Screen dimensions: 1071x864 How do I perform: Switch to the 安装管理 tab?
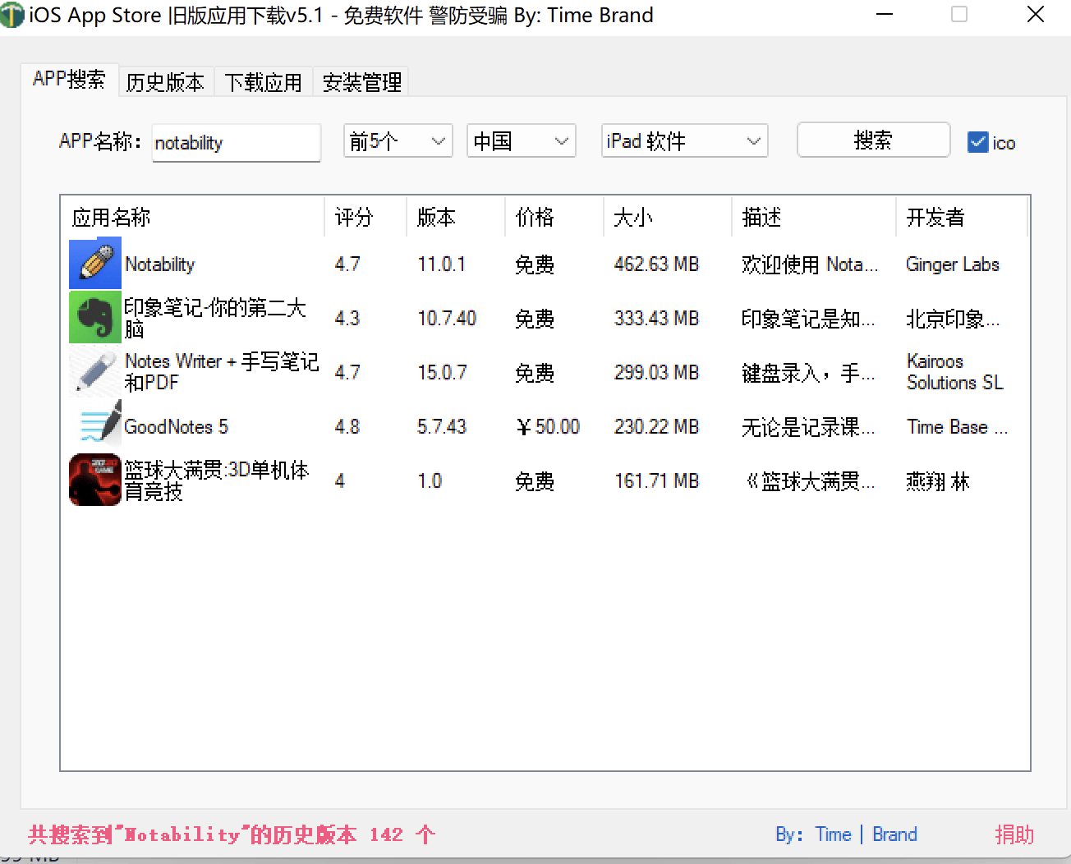pos(361,82)
